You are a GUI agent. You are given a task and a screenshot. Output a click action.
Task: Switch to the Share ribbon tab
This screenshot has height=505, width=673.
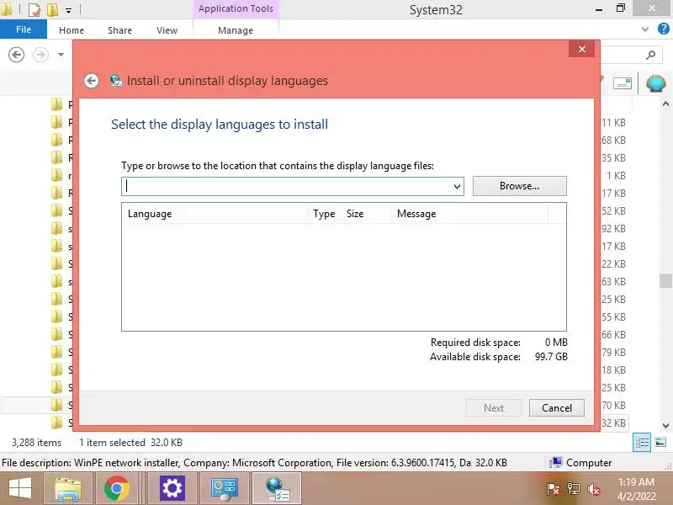(x=119, y=30)
